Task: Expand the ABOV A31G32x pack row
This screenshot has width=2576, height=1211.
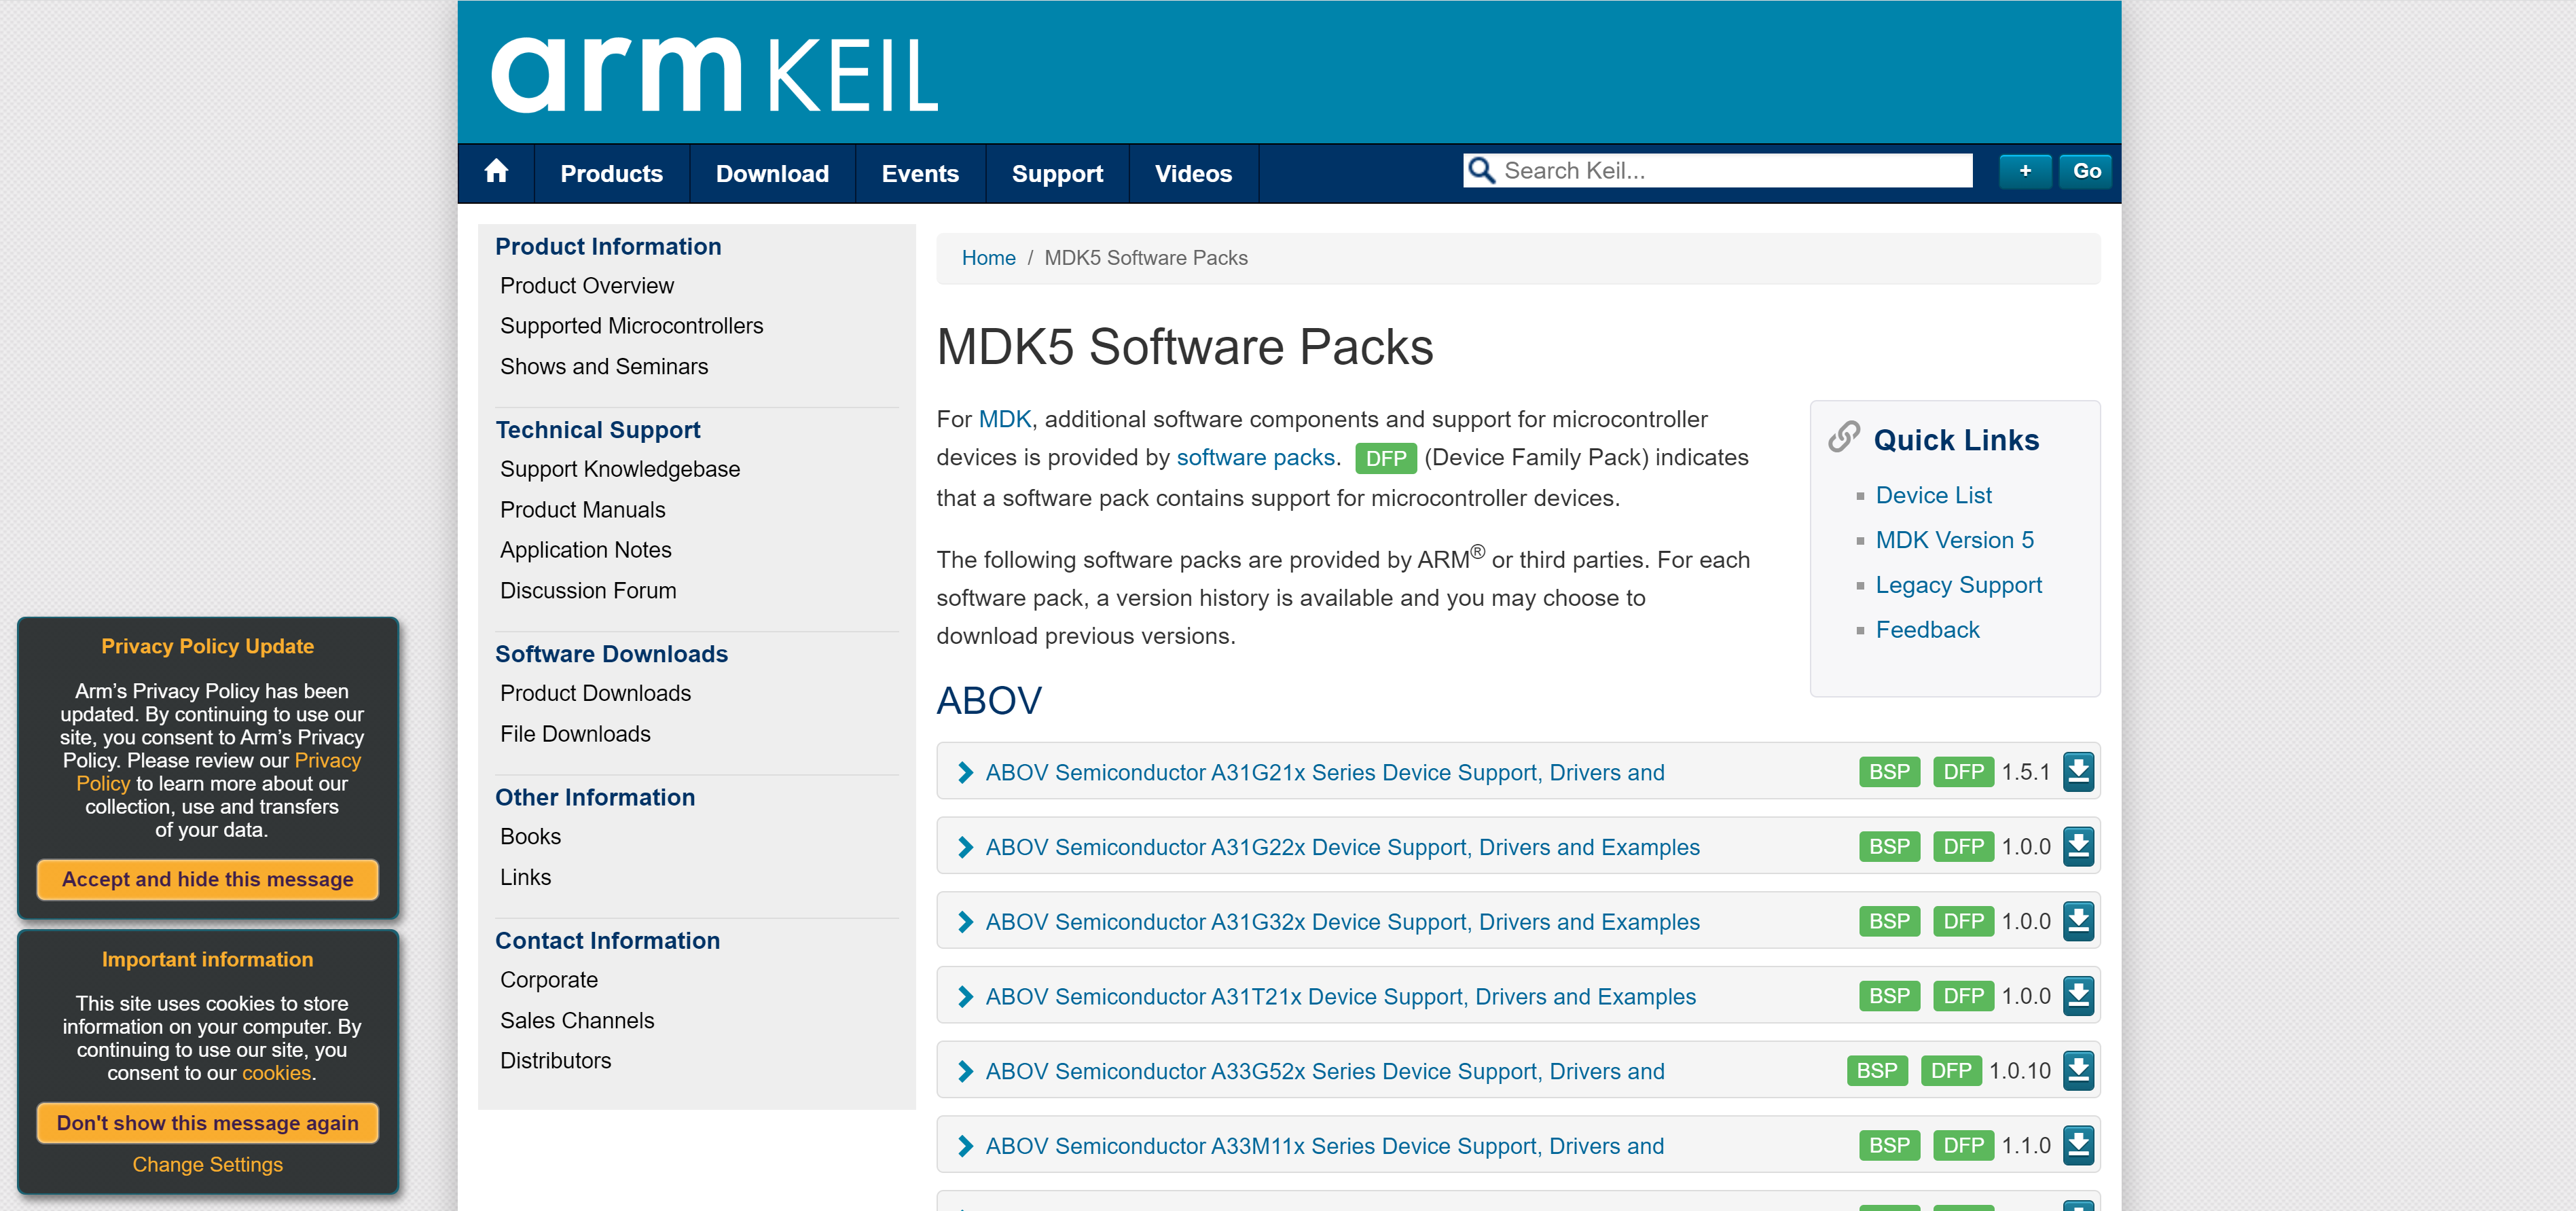Action: (965, 921)
